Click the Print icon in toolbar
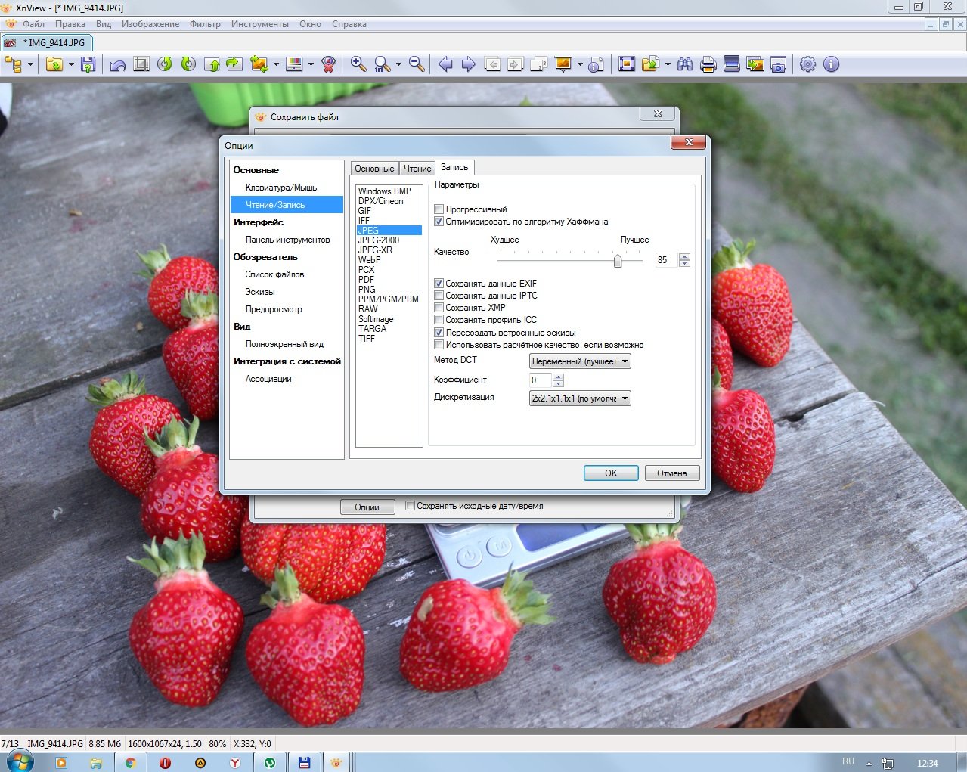Image resolution: width=967 pixels, height=772 pixels. coord(708,64)
